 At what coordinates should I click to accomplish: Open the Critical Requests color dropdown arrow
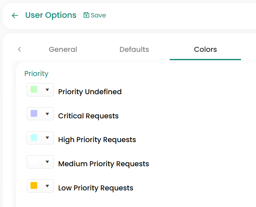[x=47, y=114]
